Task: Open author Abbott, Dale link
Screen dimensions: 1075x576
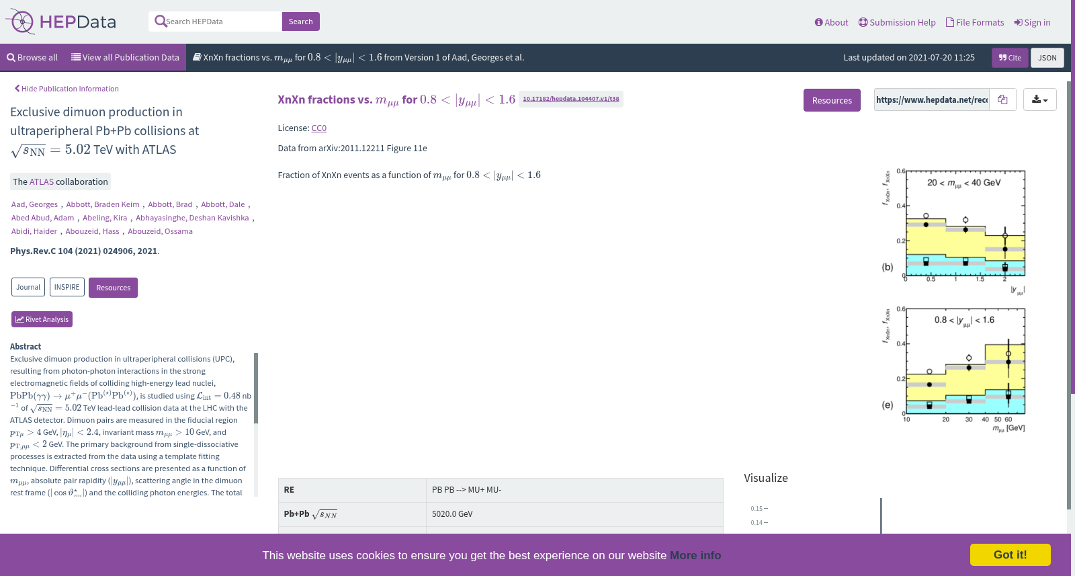Action: [x=223, y=204]
